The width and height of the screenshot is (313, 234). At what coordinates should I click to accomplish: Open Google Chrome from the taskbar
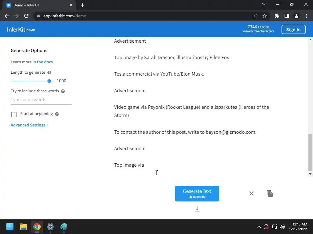click(x=37, y=227)
